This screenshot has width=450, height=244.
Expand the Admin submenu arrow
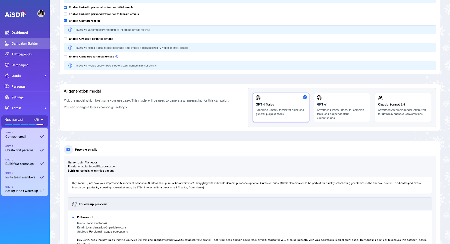coord(45,108)
